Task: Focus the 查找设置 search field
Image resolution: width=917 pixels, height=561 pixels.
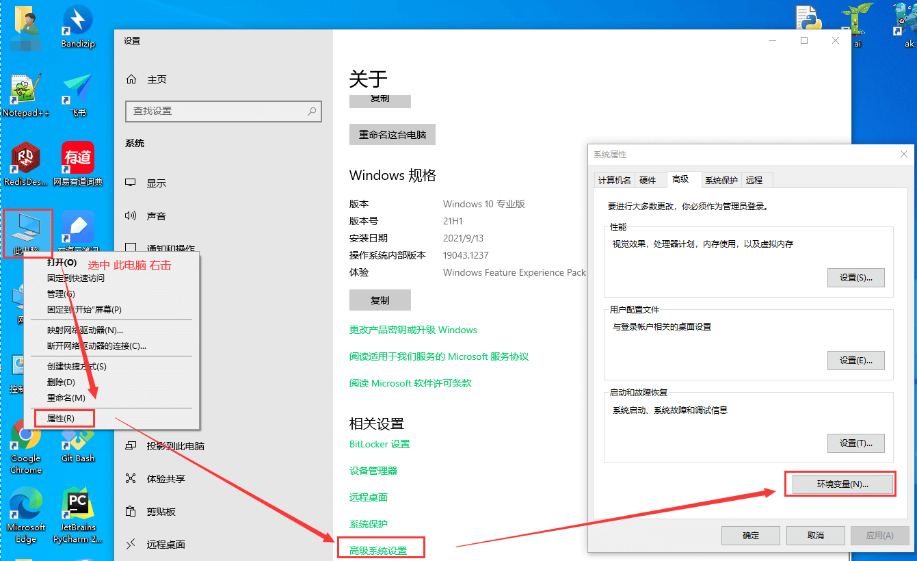Action: tap(224, 111)
